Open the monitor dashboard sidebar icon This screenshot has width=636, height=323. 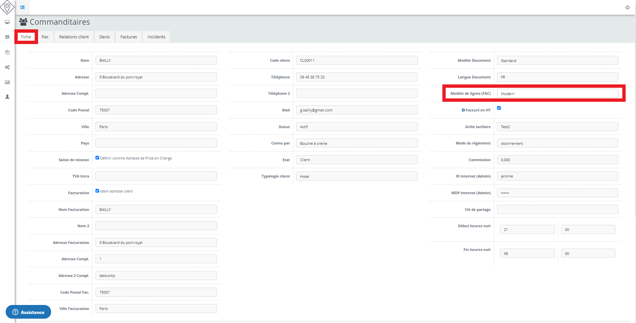[7, 22]
